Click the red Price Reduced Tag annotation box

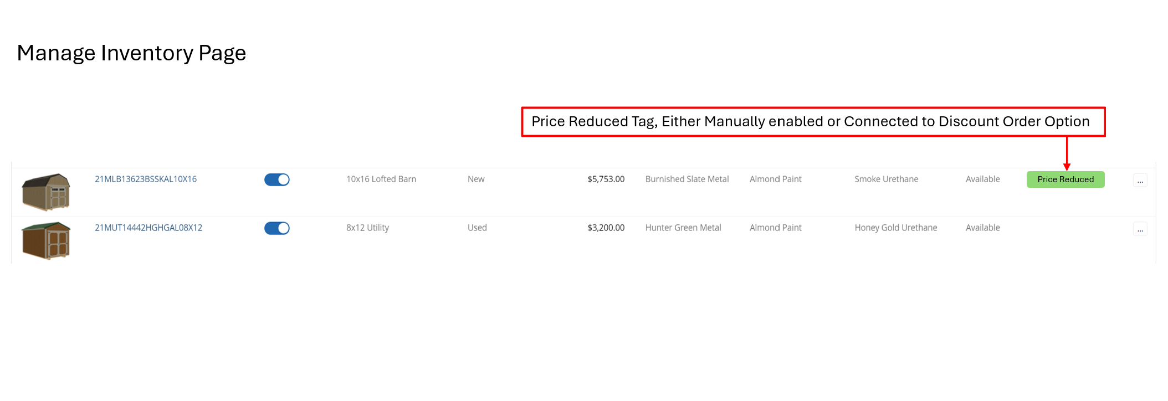(x=813, y=122)
